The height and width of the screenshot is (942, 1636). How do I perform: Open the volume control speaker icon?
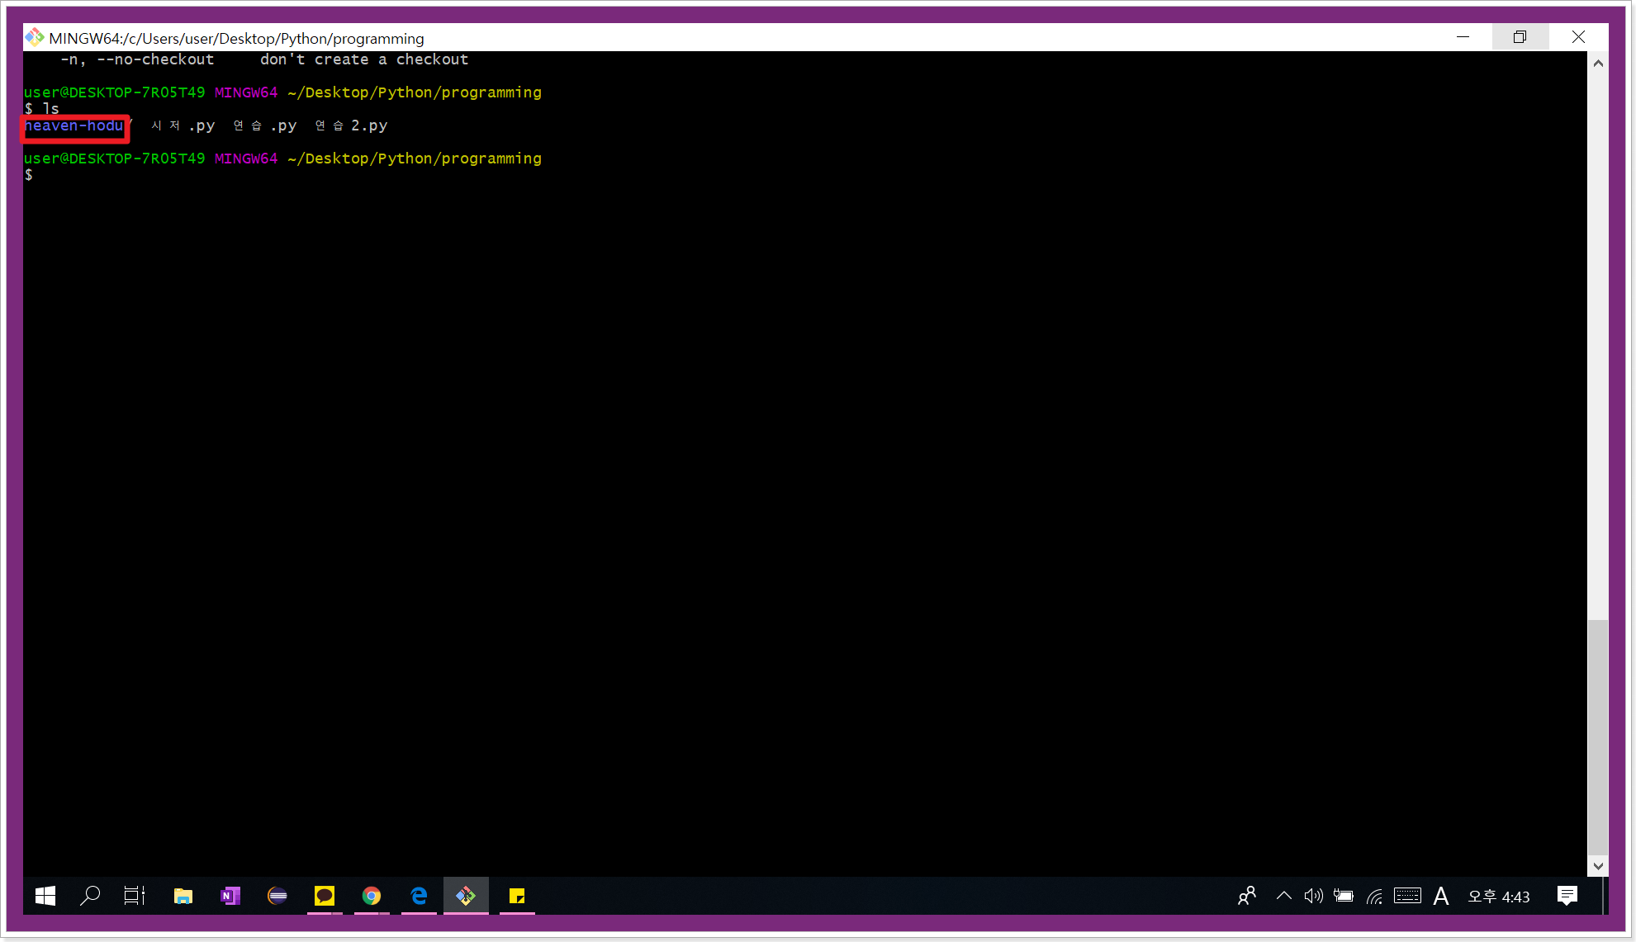coord(1313,896)
